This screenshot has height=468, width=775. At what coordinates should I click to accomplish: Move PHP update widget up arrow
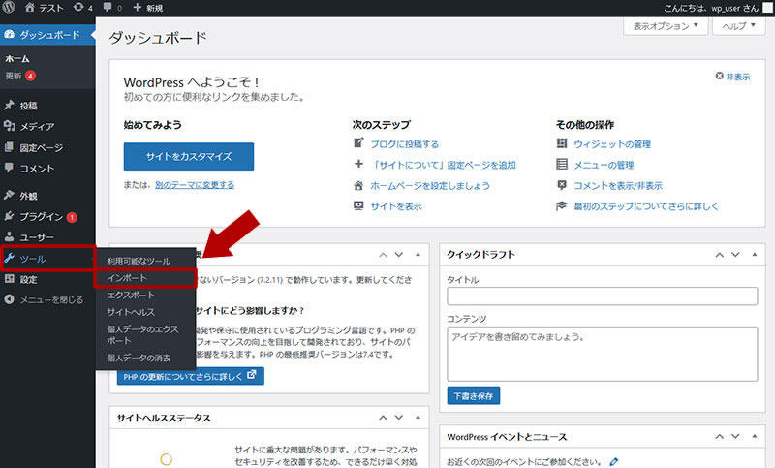click(x=383, y=255)
